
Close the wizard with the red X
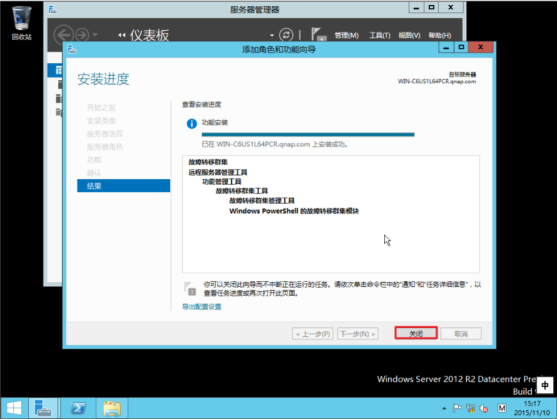481,47
